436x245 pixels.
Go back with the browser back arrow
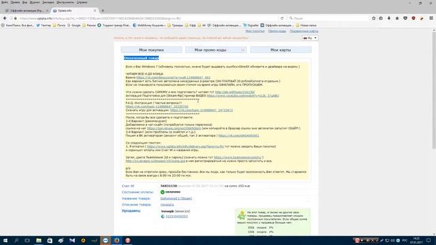pyautogui.click(x=5, y=18)
